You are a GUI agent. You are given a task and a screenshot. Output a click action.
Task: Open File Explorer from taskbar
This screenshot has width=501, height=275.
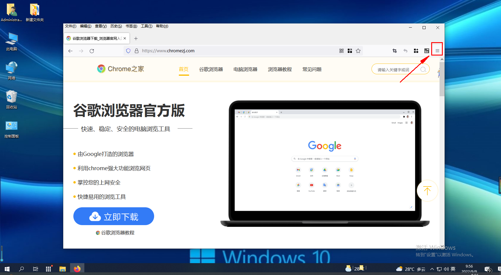click(62, 269)
